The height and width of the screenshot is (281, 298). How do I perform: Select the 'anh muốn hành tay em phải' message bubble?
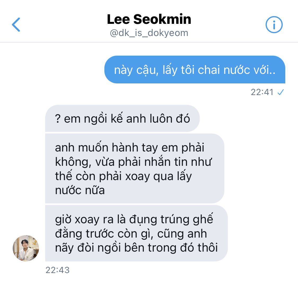click(x=135, y=168)
